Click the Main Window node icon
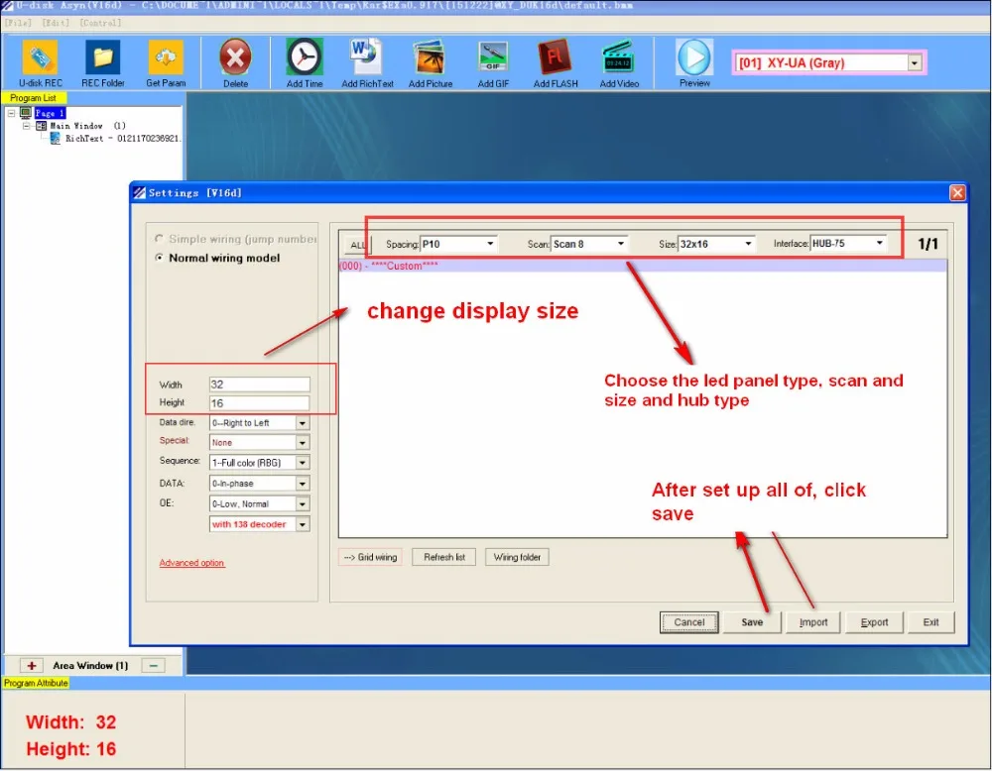992x771 pixels. (x=41, y=126)
